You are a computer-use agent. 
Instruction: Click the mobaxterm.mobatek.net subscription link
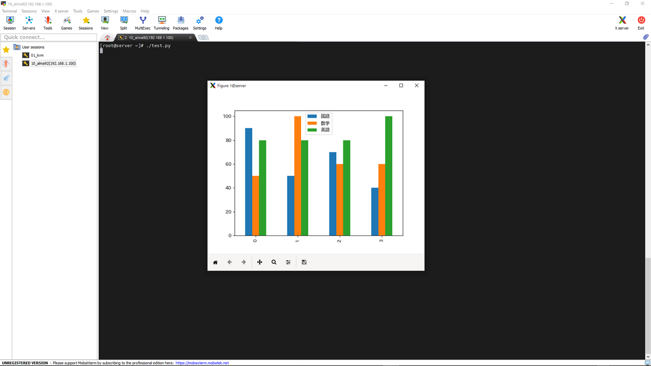tap(201, 362)
